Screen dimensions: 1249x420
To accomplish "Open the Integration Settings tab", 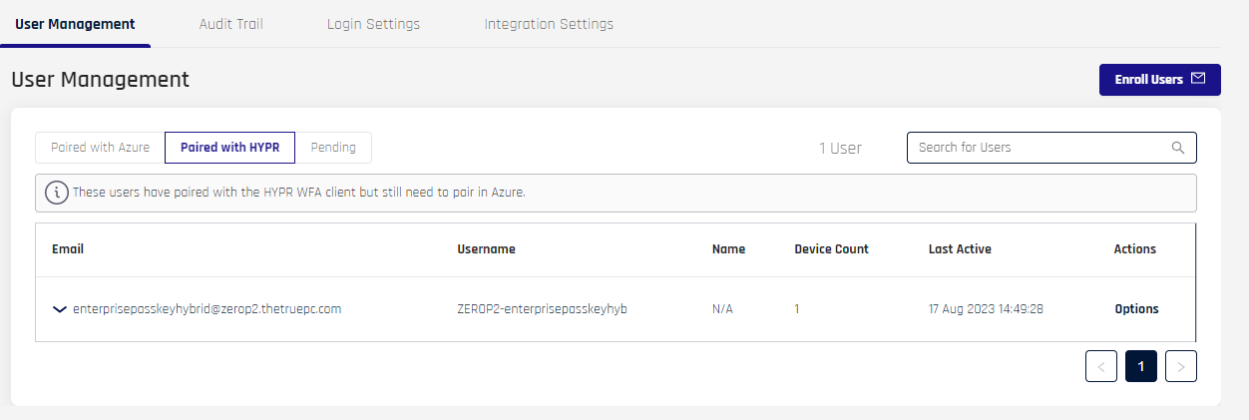I will [549, 24].
